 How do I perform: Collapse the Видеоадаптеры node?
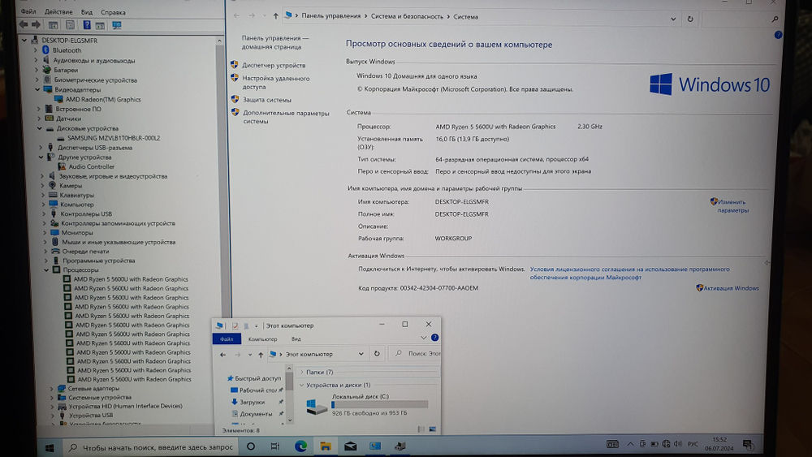point(37,89)
